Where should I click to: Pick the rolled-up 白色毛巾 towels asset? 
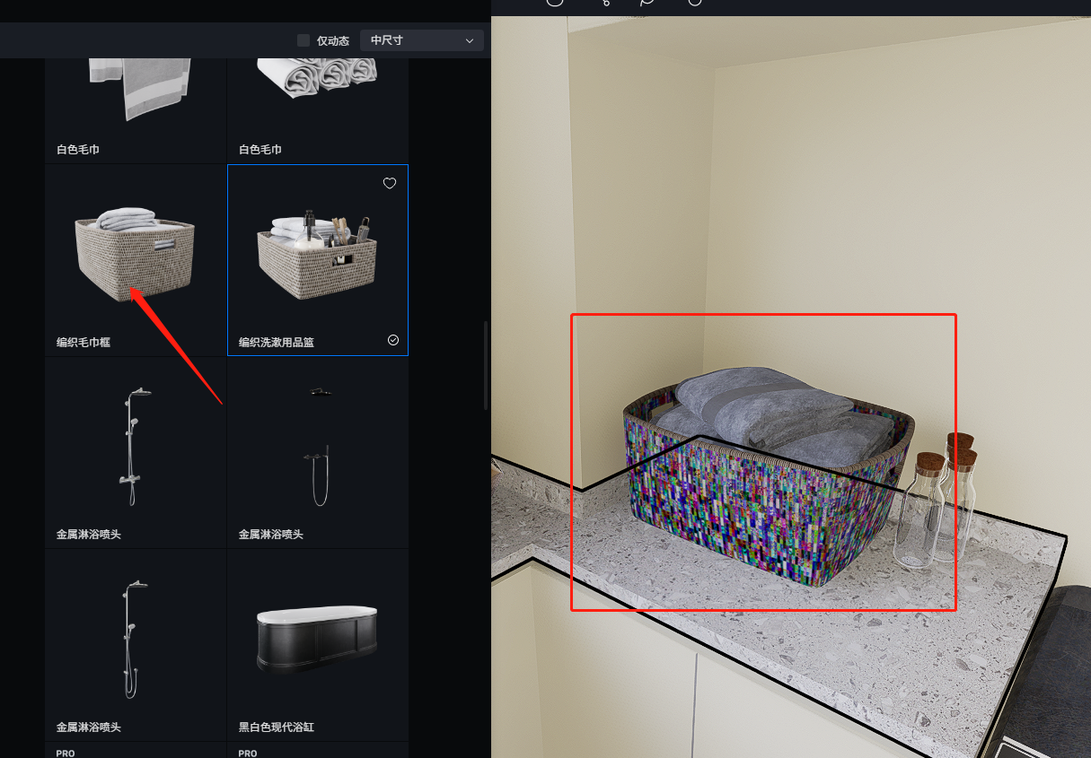tap(318, 110)
